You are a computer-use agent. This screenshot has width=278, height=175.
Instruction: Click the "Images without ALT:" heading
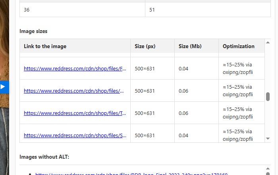[x=44, y=157]
